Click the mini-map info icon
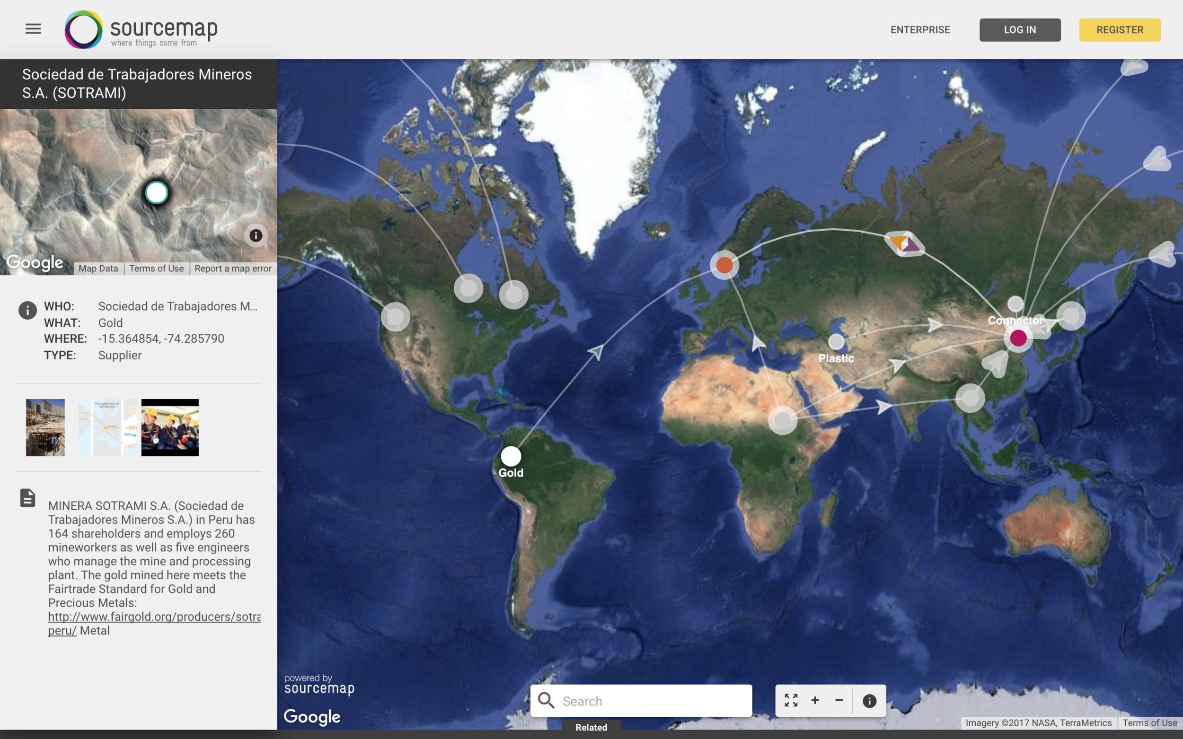 coord(256,235)
